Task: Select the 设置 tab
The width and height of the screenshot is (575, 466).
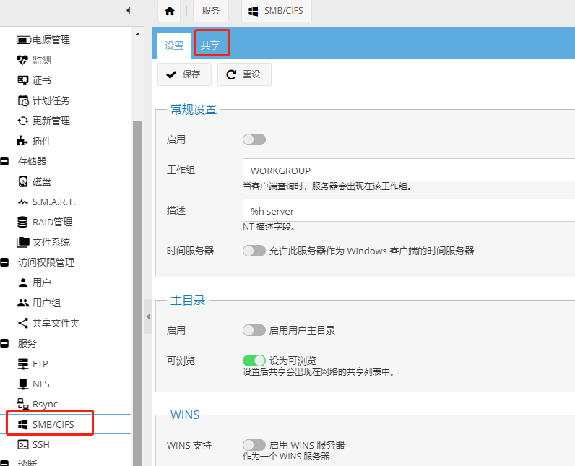Action: pyautogui.click(x=174, y=46)
